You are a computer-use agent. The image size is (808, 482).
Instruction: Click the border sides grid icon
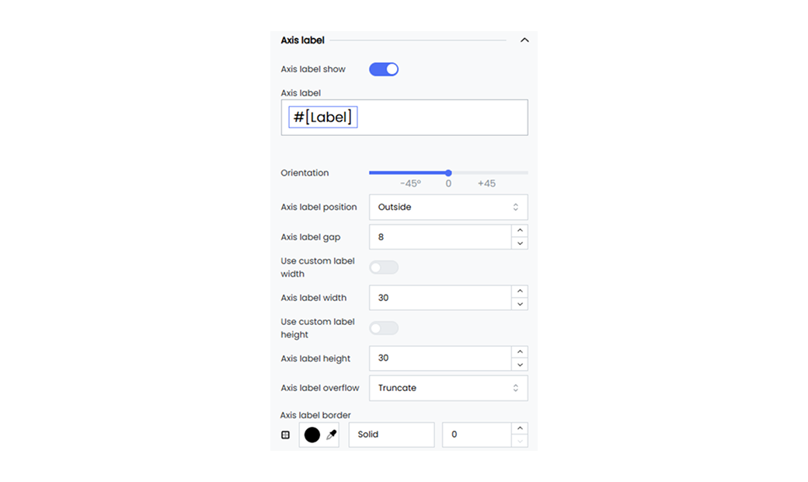(285, 435)
